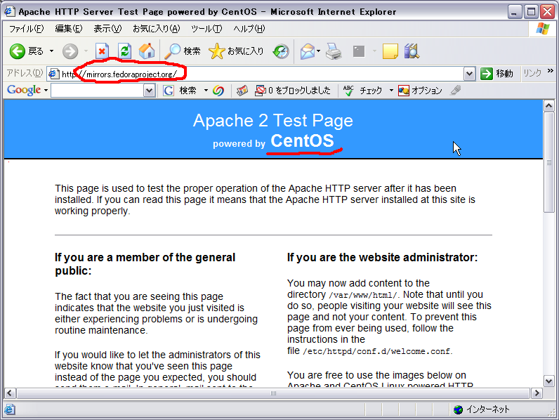Click the 'Apache 2 Test Page' heading
The height and width of the screenshot is (420, 559).
[273, 121]
